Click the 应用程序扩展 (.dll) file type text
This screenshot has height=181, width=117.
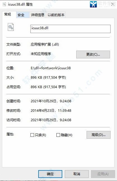[45, 44]
